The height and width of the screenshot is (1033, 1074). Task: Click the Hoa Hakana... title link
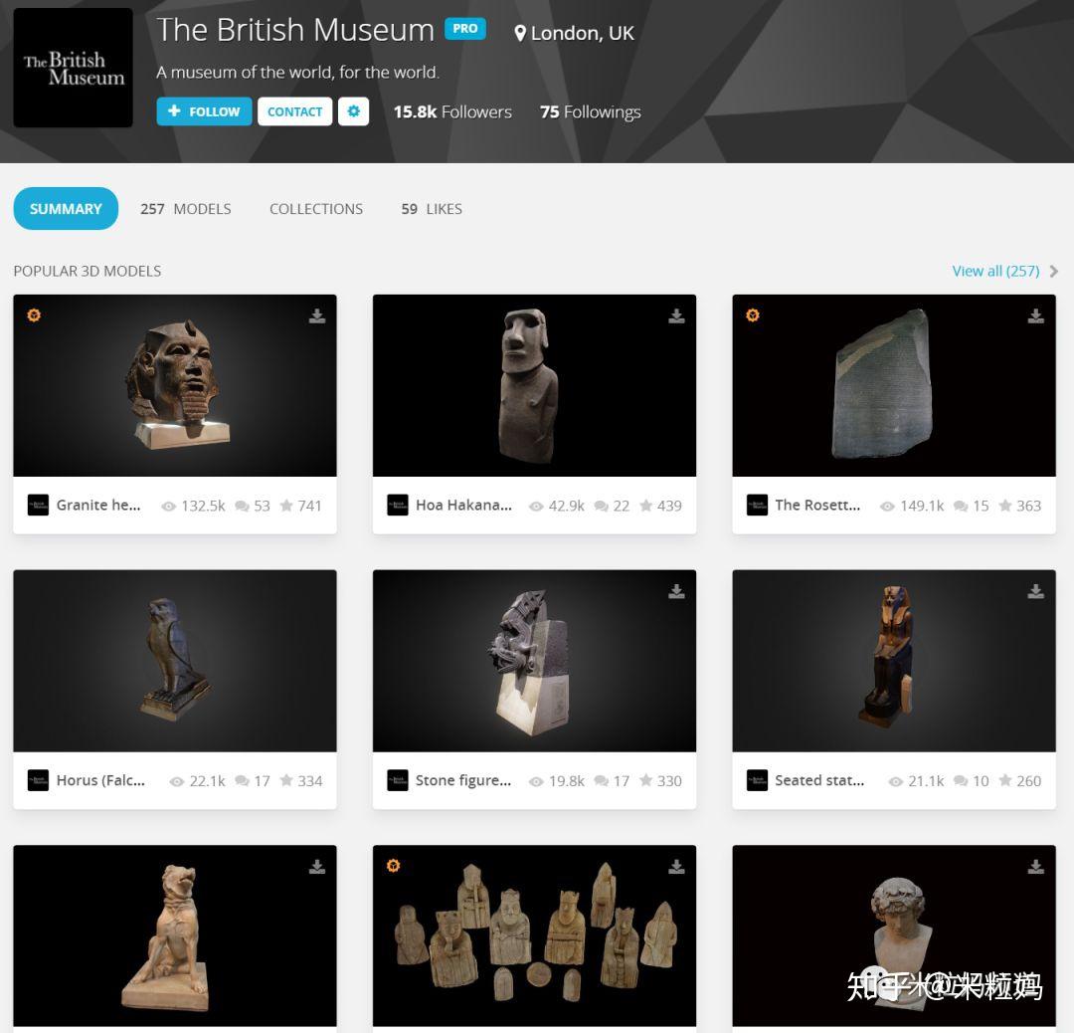point(463,506)
